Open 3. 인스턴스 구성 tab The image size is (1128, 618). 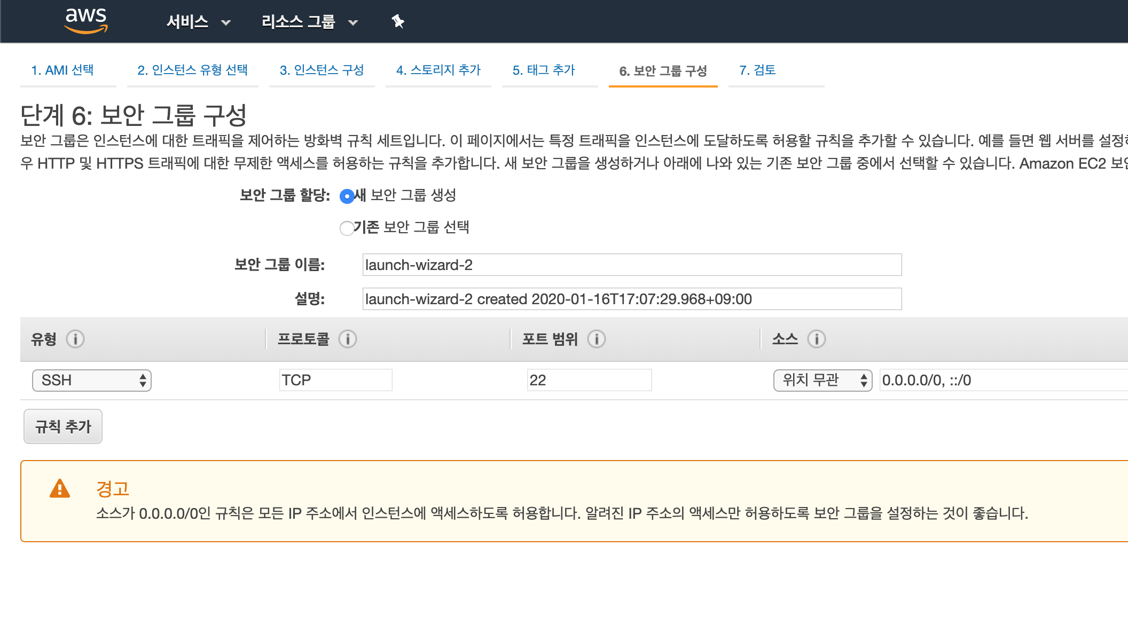(322, 70)
